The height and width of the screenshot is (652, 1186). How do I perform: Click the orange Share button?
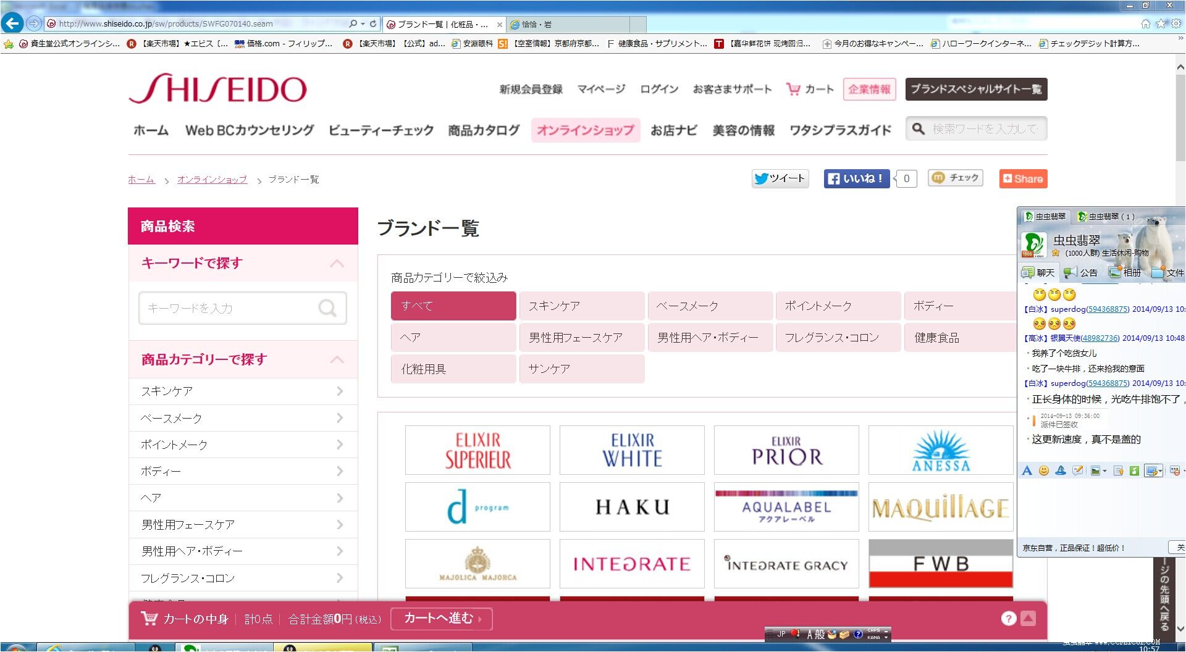[1023, 178]
